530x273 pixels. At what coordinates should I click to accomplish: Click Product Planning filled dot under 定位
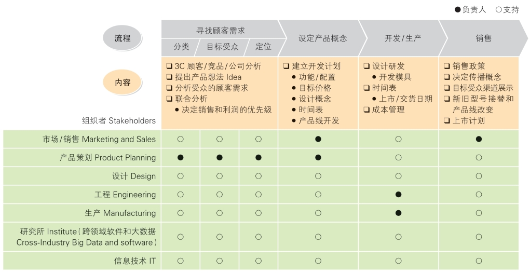coord(259,157)
